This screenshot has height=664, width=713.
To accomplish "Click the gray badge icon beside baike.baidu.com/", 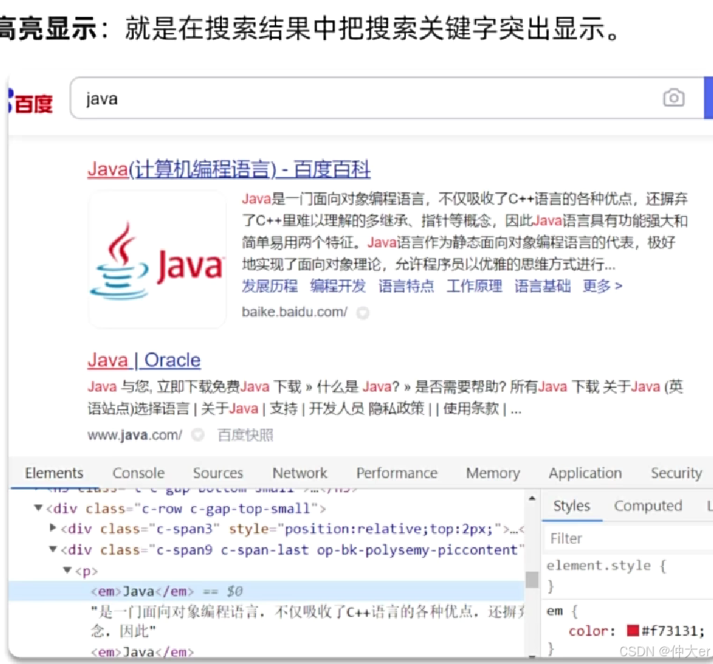I will (363, 312).
